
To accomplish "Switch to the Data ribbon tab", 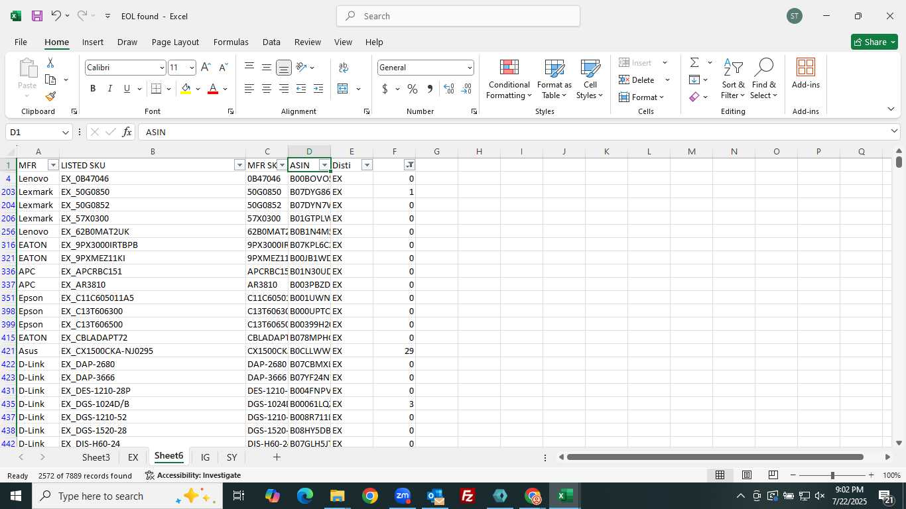I will click(271, 42).
